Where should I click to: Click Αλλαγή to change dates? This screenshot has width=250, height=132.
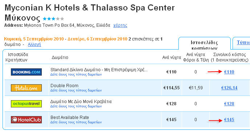34,44
